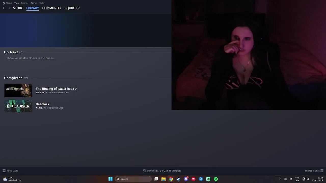Open the Games menu
Screen dimensions: 326x183
34,3
